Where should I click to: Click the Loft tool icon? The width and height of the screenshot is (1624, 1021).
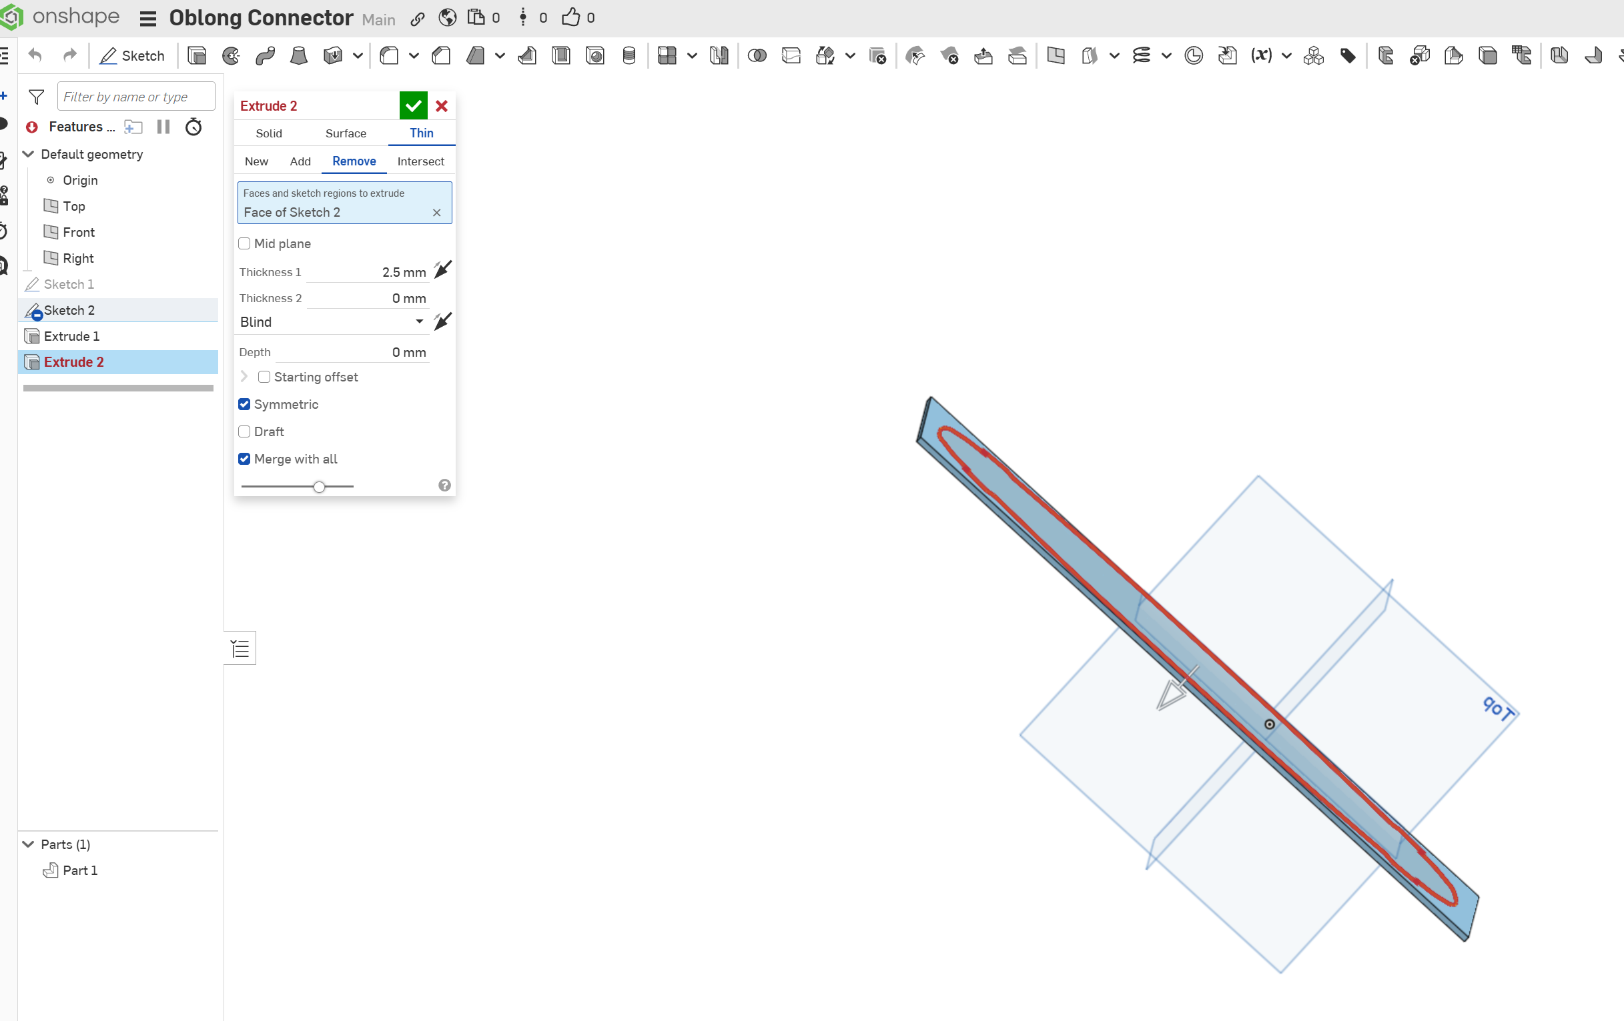[298, 55]
